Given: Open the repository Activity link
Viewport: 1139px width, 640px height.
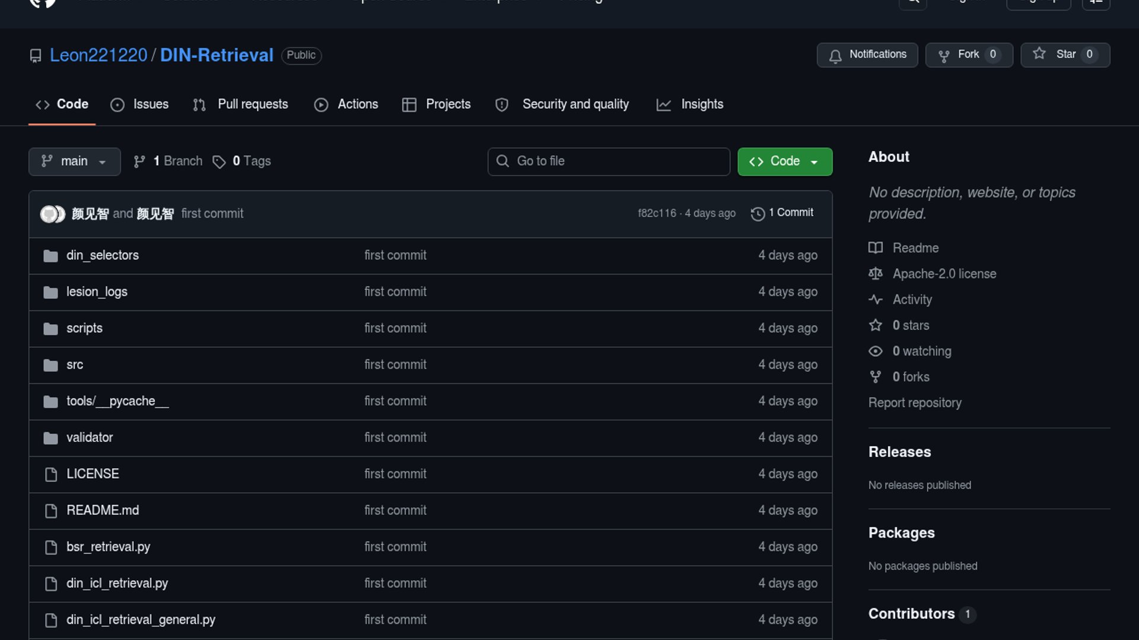Looking at the screenshot, I should (912, 300).
